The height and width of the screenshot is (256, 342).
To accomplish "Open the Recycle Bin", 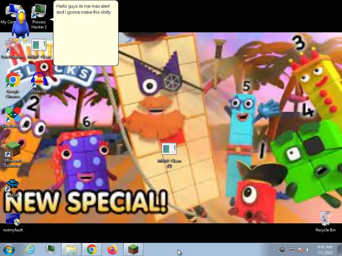I will click(x=325, y=222).
